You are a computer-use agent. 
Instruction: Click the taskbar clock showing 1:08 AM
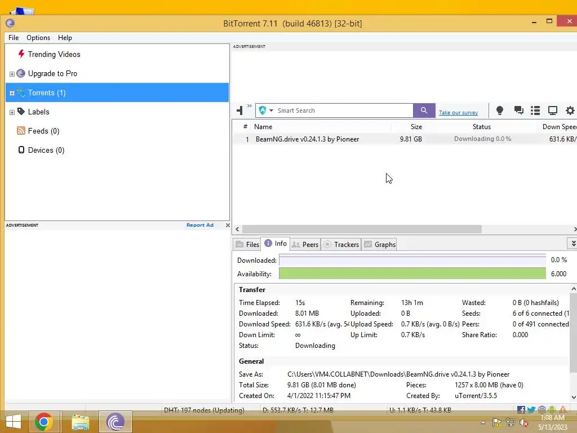point(552,418)
